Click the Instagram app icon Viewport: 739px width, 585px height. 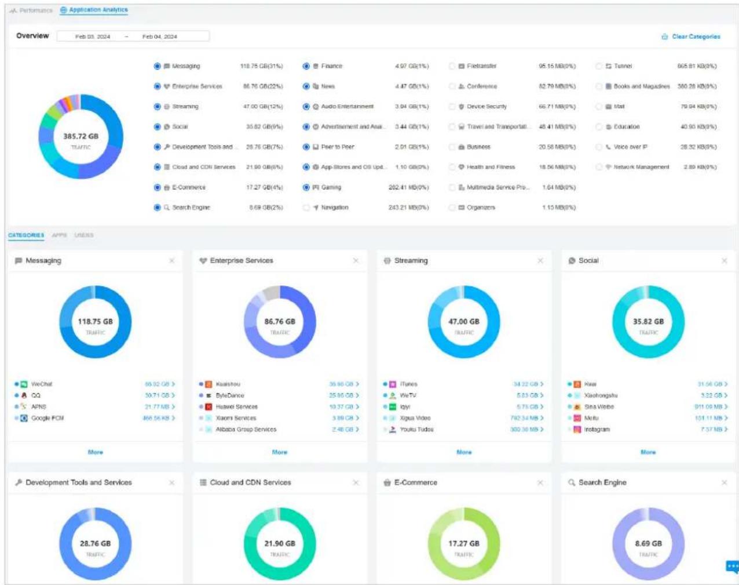(577, 430)
